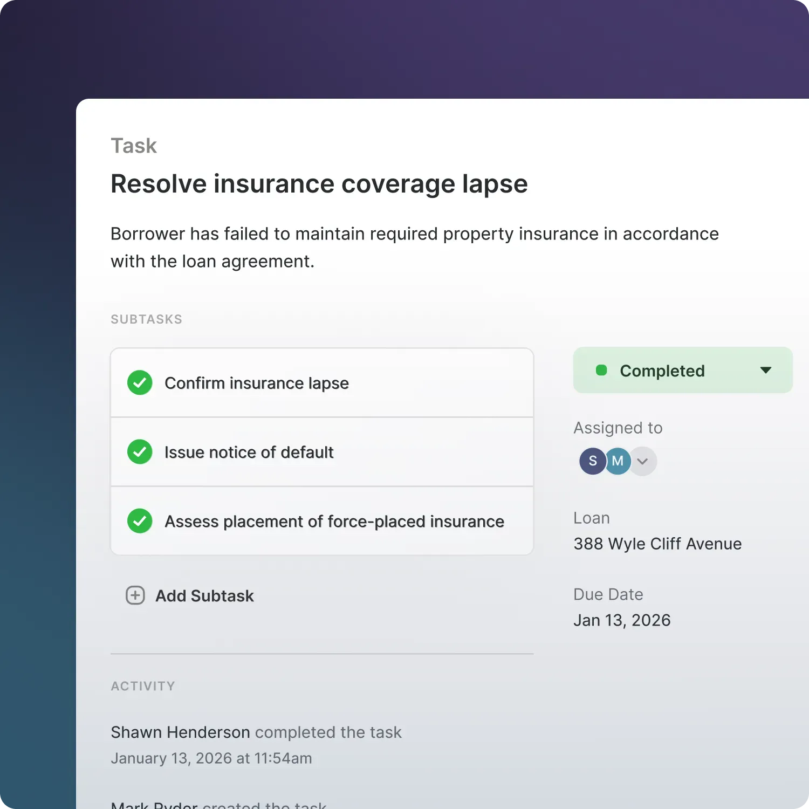Open the 388 Wyle Cliff Avenue loan
The width and height of the screenshot is (809, 809).
(x=657, y=544)
